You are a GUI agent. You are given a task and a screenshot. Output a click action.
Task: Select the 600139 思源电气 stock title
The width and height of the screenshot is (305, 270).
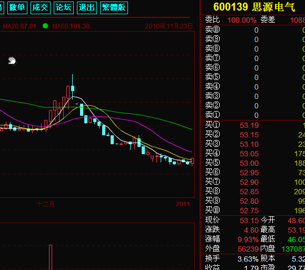tap(254, 7)
